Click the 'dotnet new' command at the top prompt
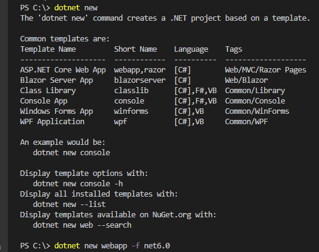 tap(76, 8)
